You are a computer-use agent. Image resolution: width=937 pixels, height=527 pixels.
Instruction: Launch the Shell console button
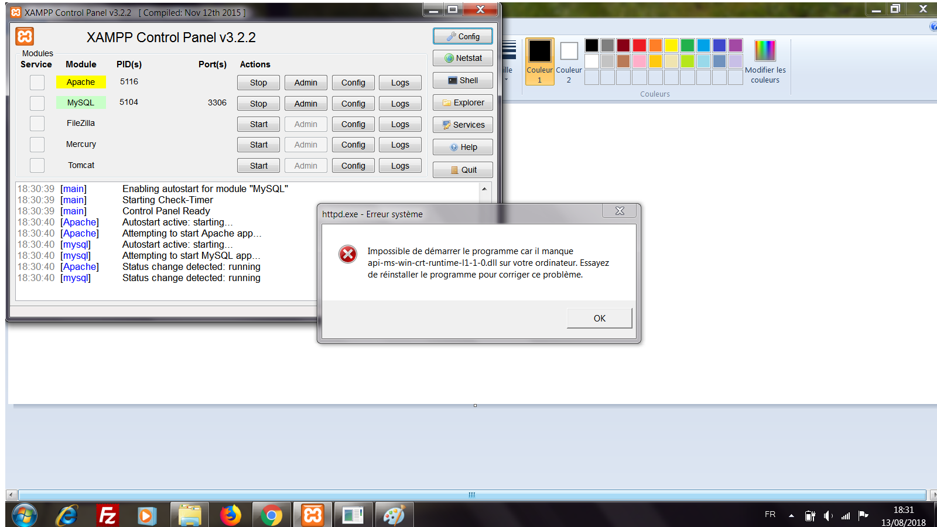463,80
